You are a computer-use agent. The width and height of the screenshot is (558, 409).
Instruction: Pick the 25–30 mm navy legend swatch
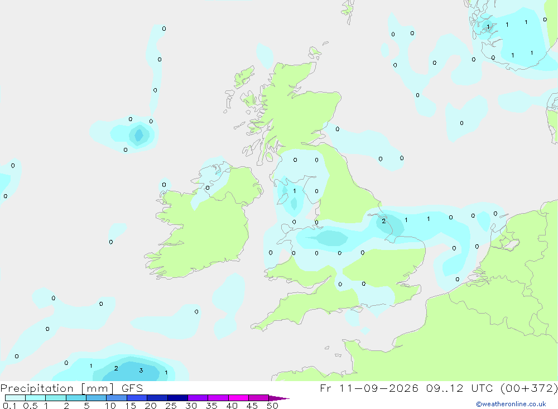[177, 398]
